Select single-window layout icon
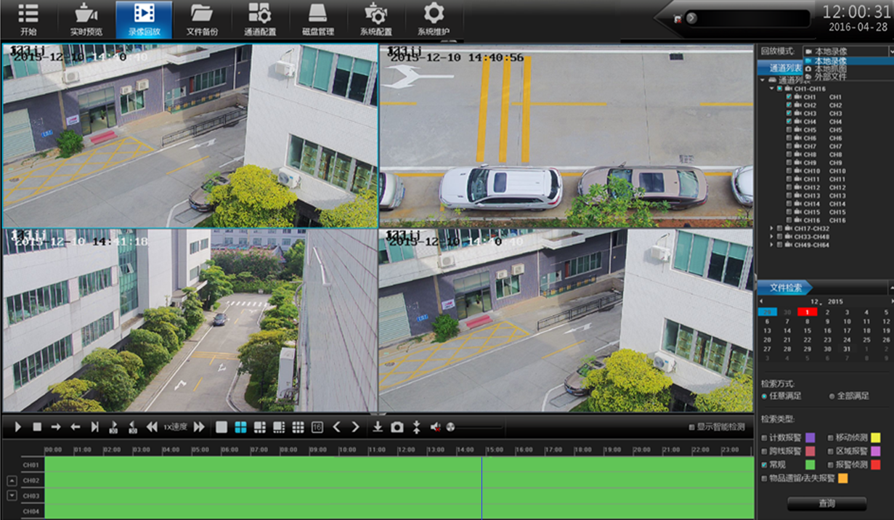This screenshot has height=520, width=894. [222, 427]
